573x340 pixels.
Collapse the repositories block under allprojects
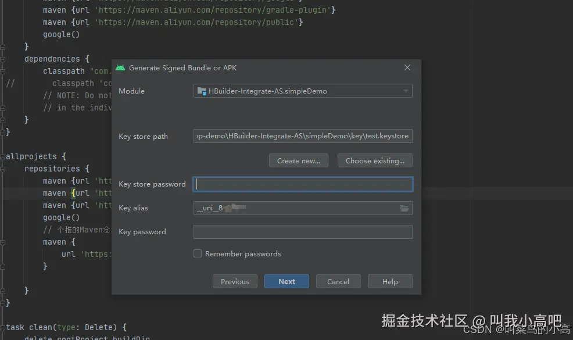point(2,169)
